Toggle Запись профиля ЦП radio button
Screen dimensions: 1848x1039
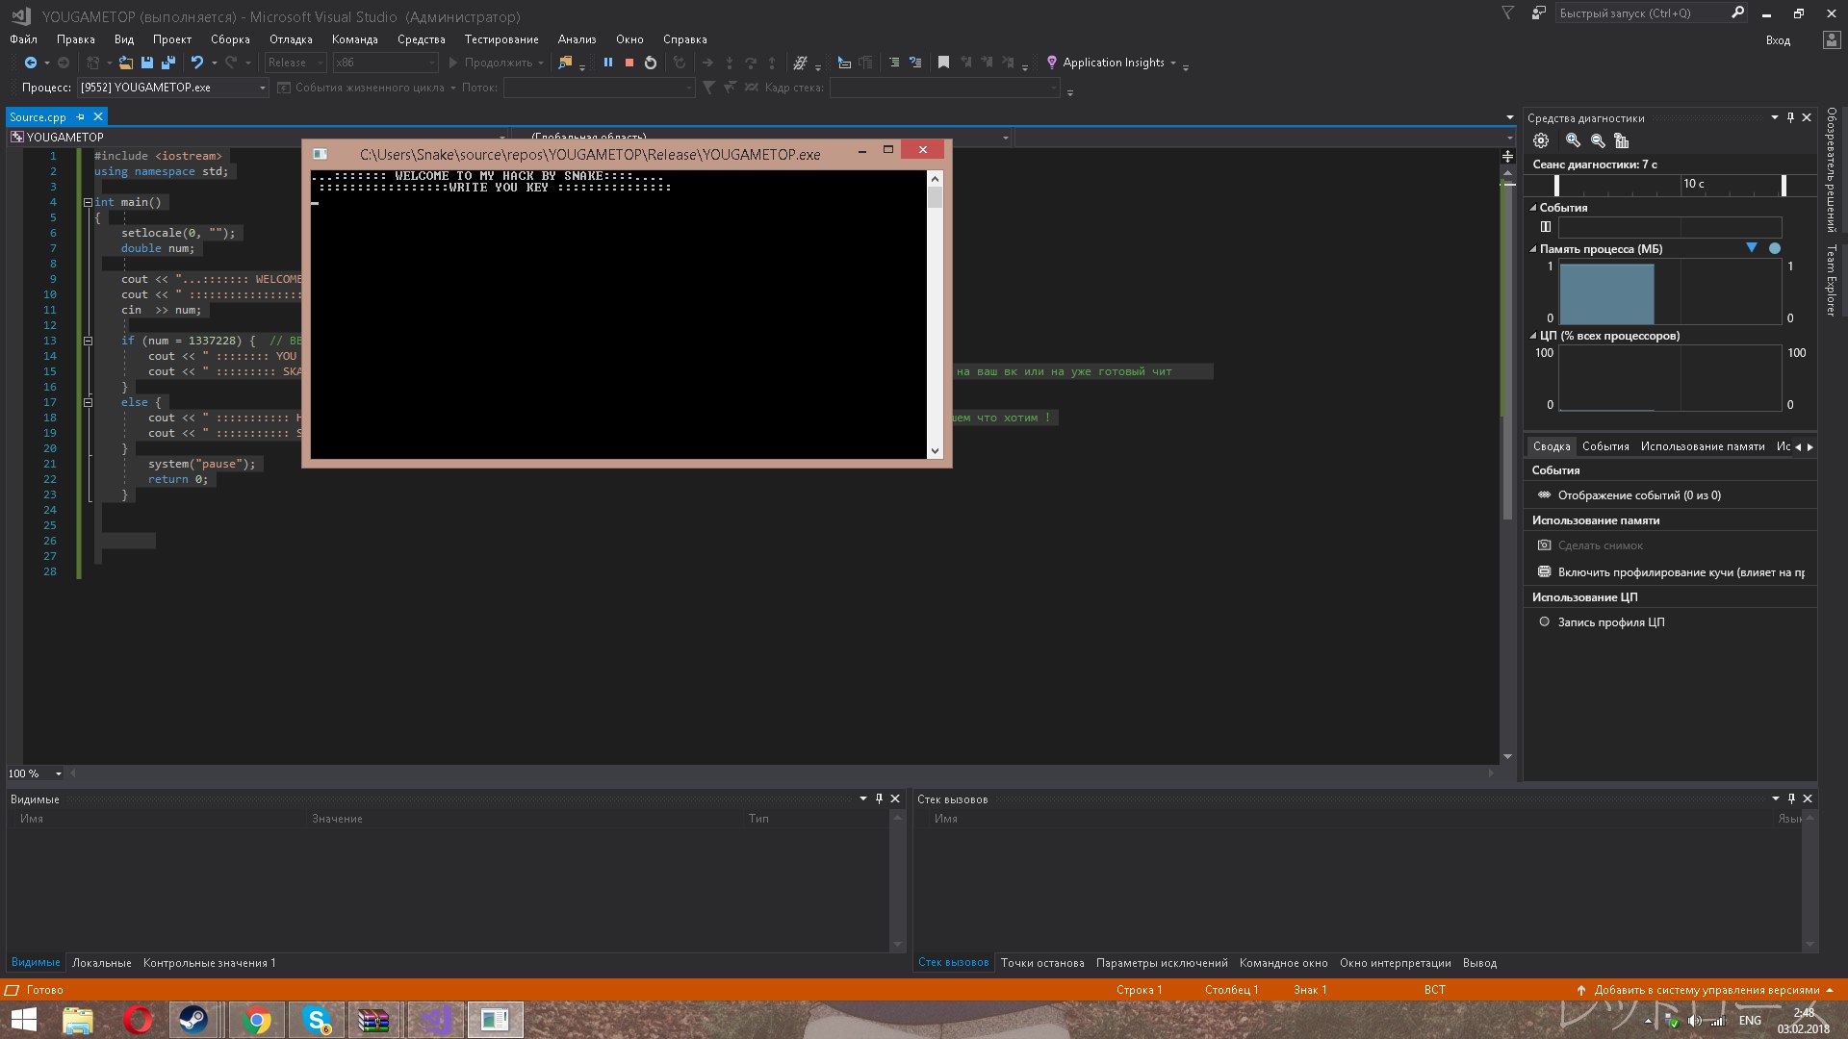(1544, 621)
